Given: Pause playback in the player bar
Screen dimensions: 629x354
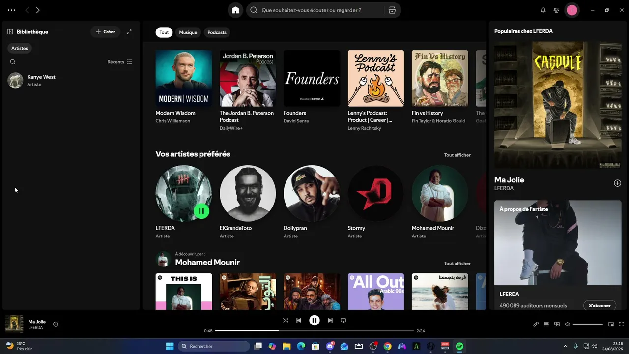Looking at the screenshot, I should (314, 320).
